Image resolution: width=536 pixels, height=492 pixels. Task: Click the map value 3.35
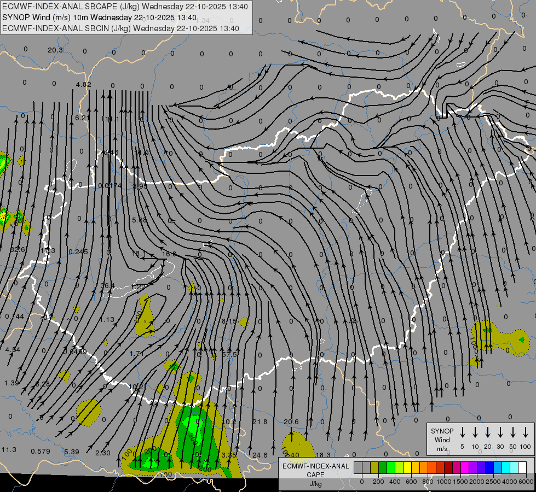click(229, 455)
